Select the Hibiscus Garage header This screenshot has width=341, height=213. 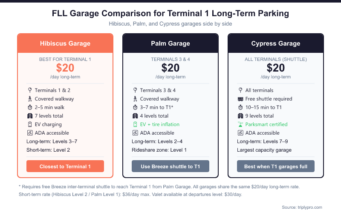(65, 43)
